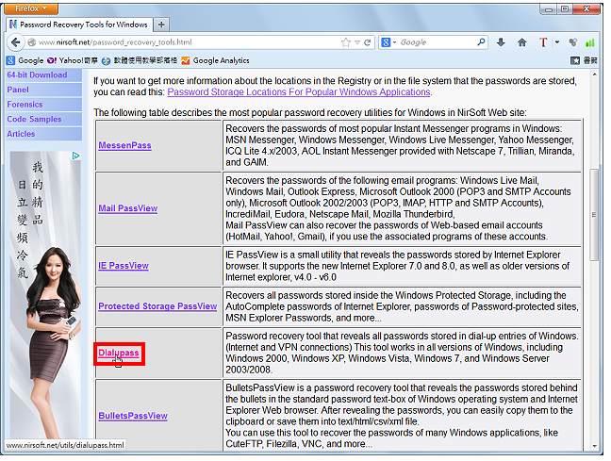The width and height of the screenshot is (611, 461).
Task: Open the Code Samples sidebar link
Action: (34, 119)
